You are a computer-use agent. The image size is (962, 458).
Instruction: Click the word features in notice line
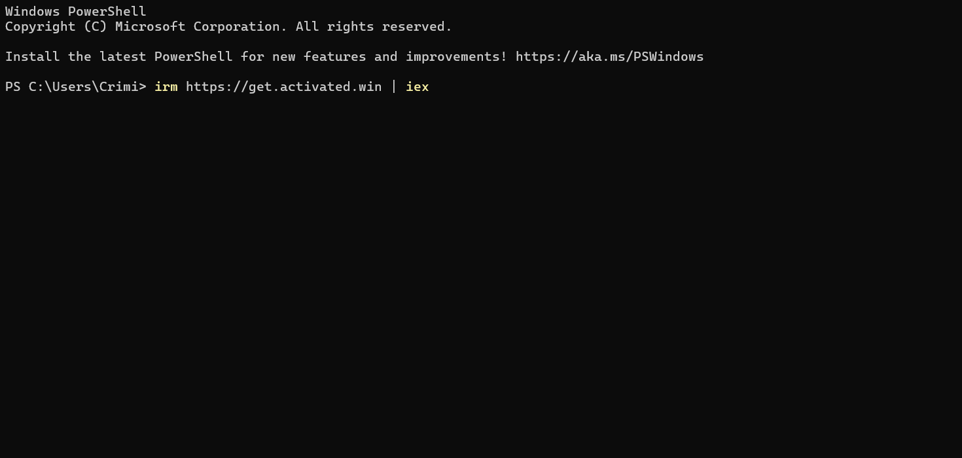click(x=335, y=56)
